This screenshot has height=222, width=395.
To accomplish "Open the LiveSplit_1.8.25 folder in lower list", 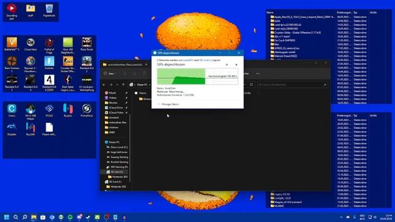I will pos(283,198).
